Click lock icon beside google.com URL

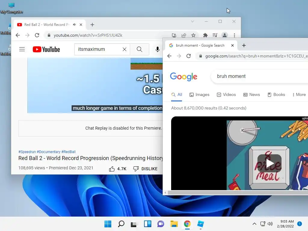point(201,56)
